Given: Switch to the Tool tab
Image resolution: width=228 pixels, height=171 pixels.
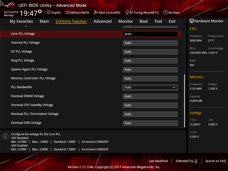Looking at the screenshot, I should [x=158, y=22].
